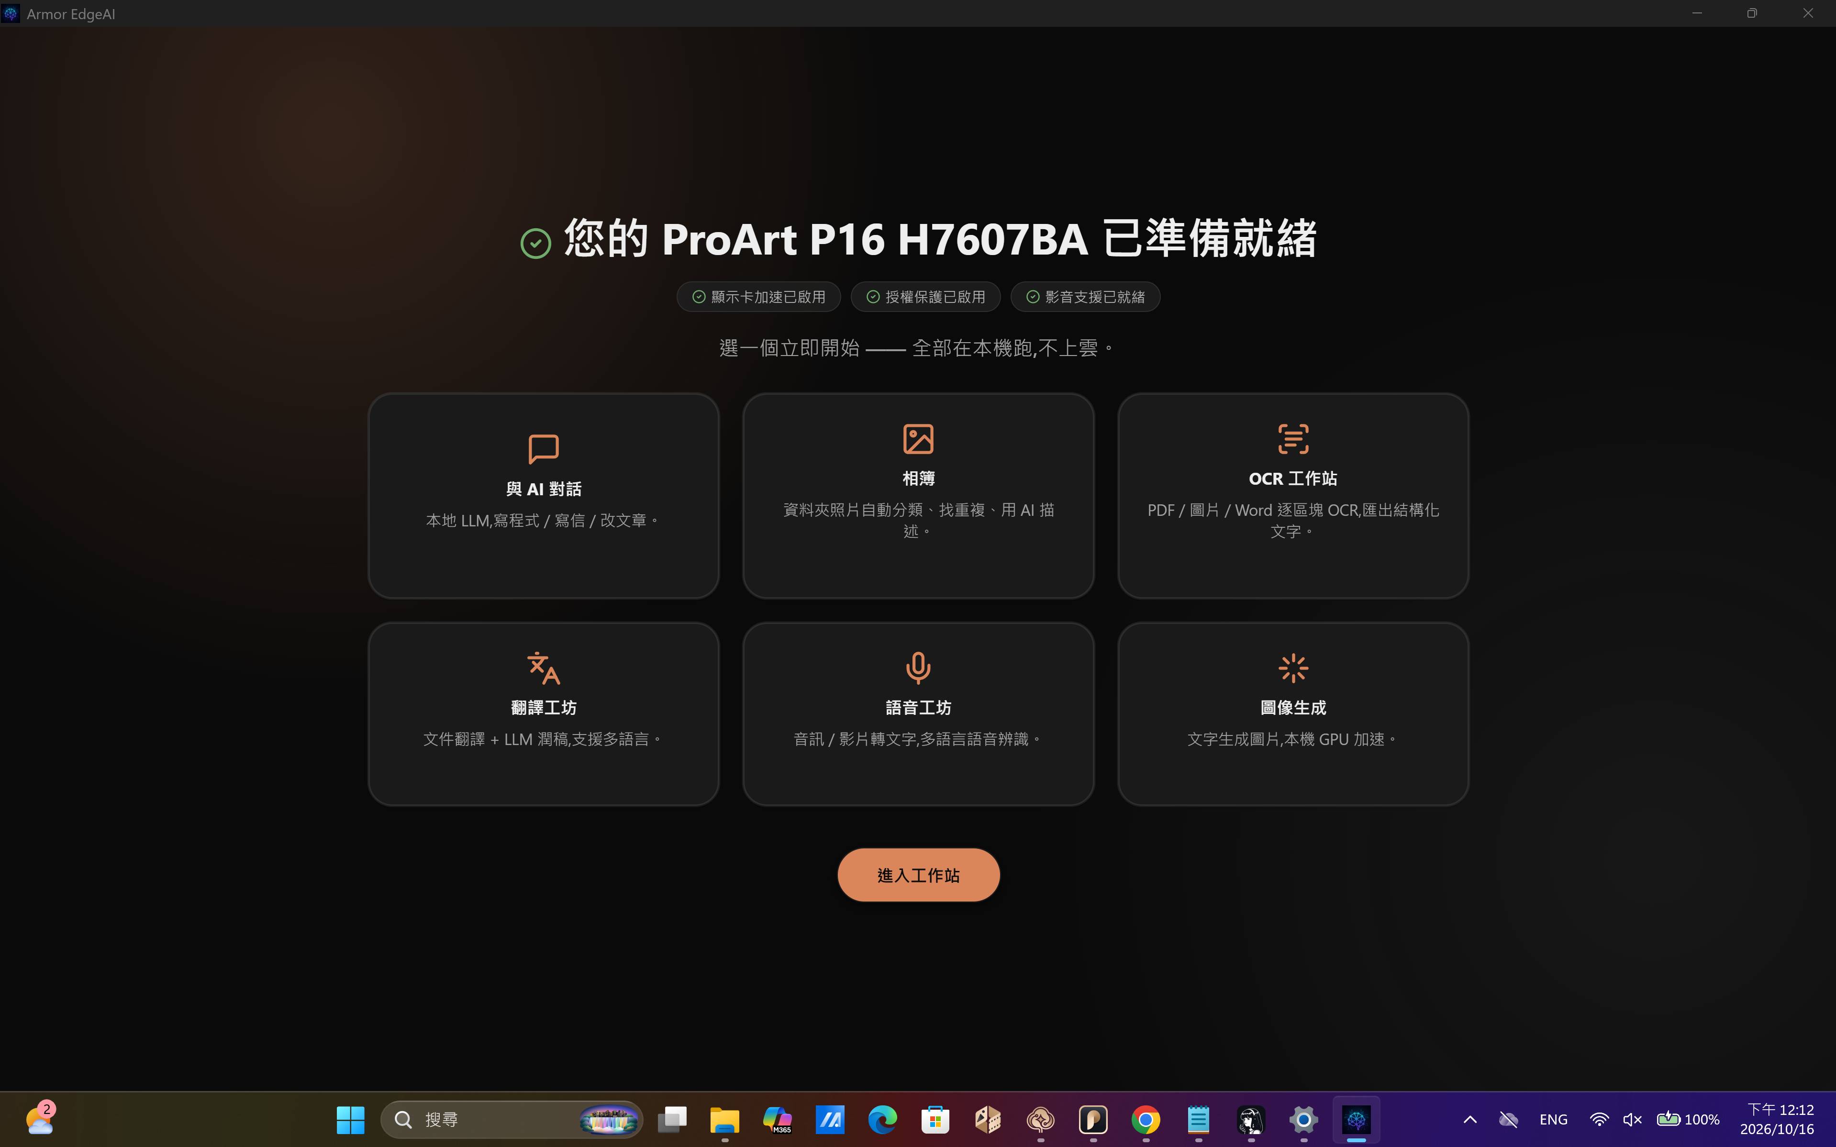Screen dimensions: 1836x1147
Task: Open Google Chrome from the taskbar
Action: [x=1145, y=1119]
